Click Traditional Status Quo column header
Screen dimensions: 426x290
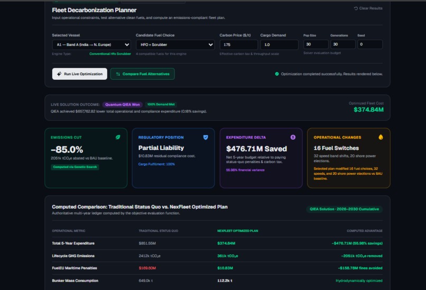(x=159, y=231)
